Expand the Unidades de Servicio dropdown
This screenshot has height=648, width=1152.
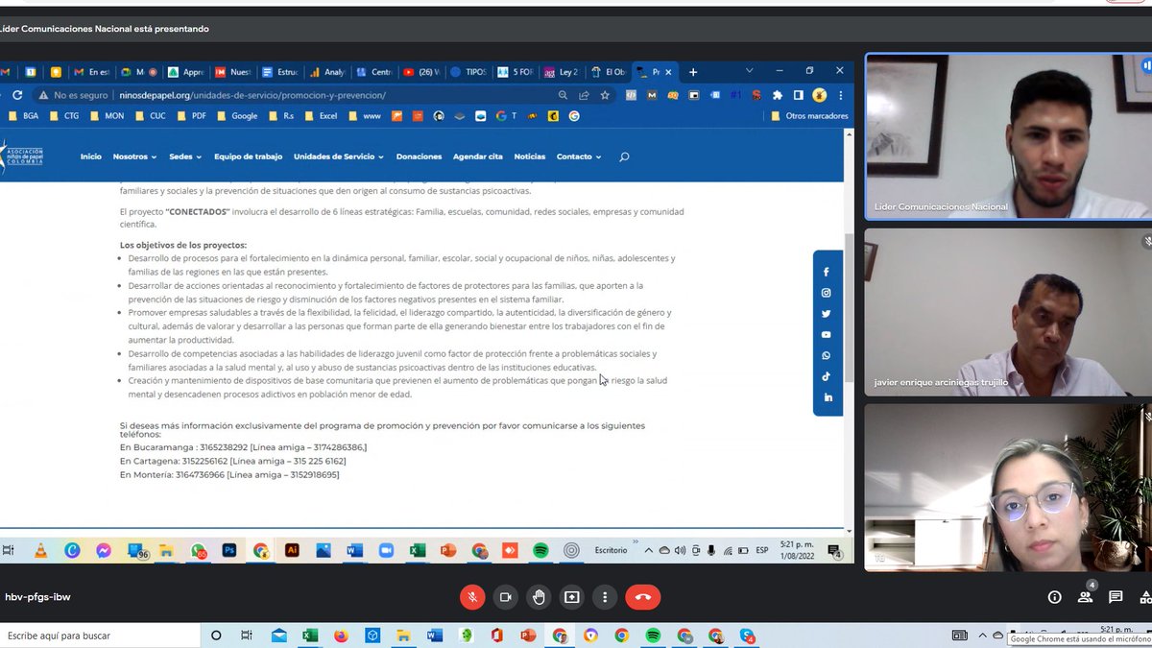[339, 156]
